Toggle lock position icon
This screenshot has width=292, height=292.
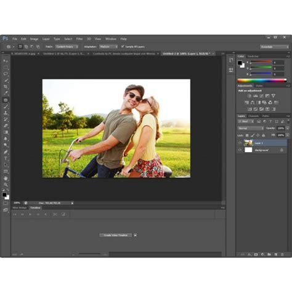(258, 136)
